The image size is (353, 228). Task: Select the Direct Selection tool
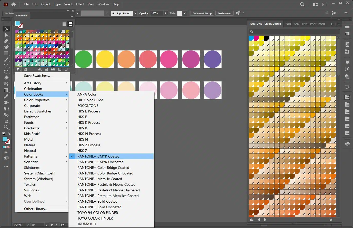[6, 35]
